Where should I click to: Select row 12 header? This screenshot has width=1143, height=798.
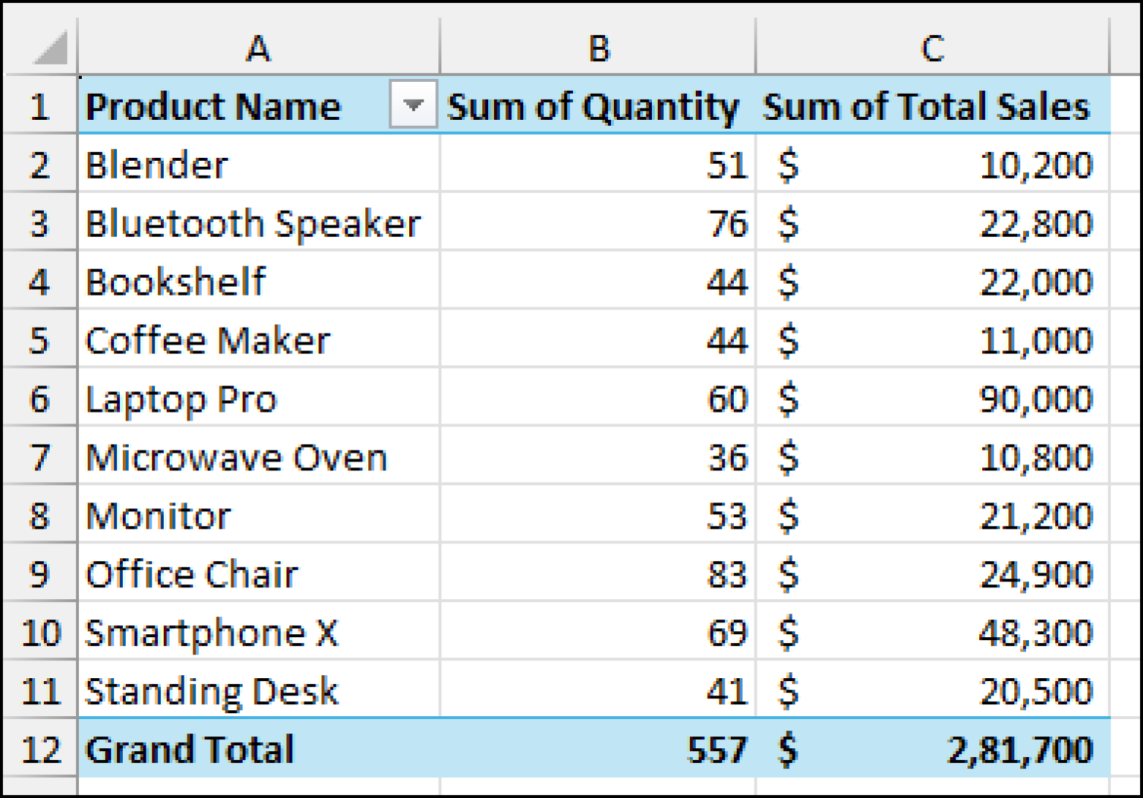(39, 750)
